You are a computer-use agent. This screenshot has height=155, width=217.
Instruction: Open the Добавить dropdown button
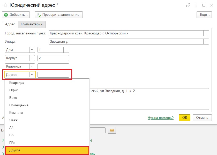click(x=16, y=15)
